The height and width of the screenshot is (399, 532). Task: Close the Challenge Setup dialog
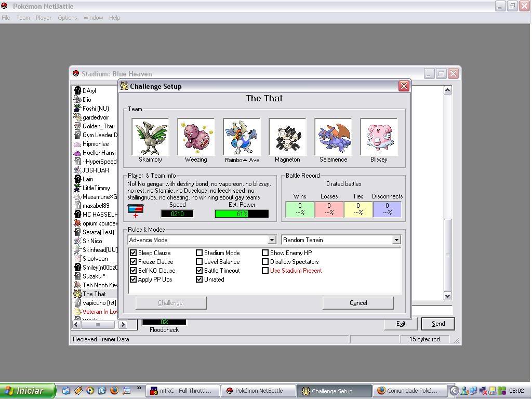pyautogui.click(x=404, y=86)
